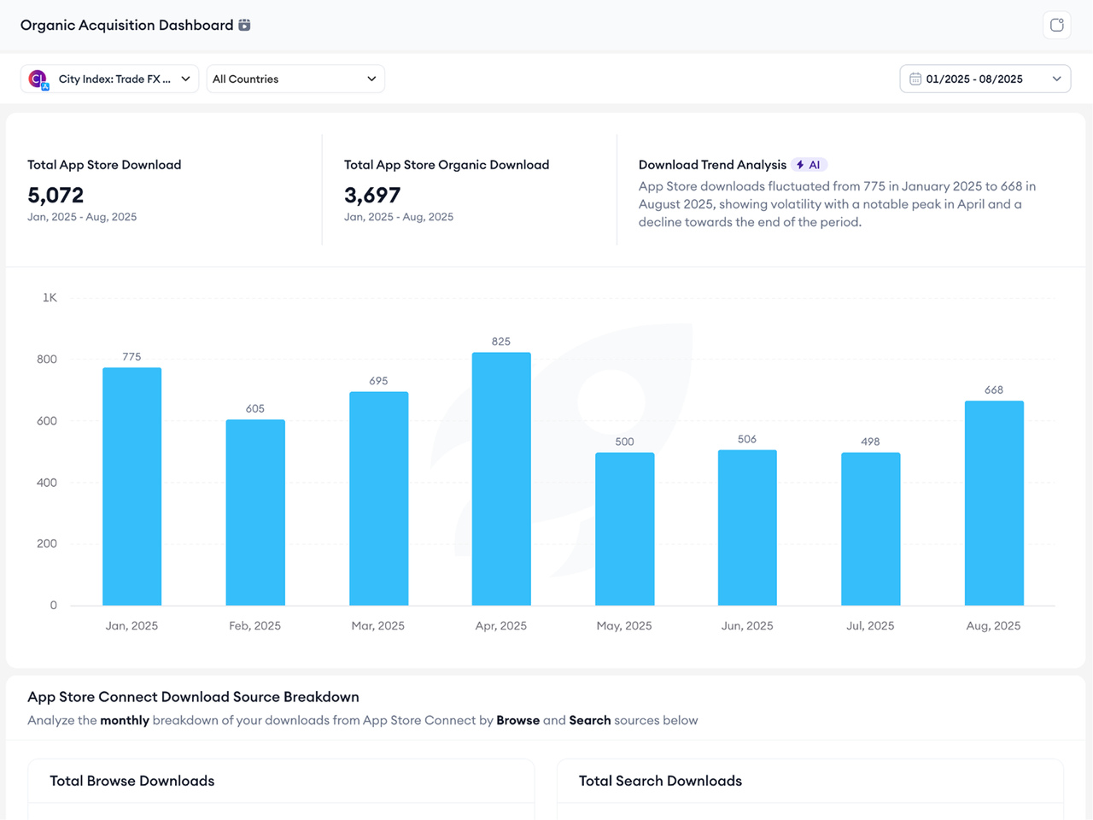This screenshot has width=1093, height=820.
Task: Click the Total App Store Download value 5,072
Action: coord(56,196)
